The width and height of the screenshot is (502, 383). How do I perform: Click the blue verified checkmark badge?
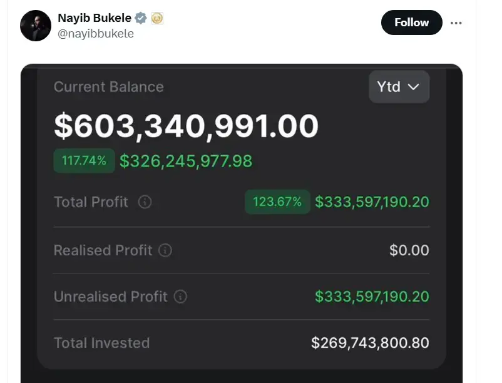141,18
